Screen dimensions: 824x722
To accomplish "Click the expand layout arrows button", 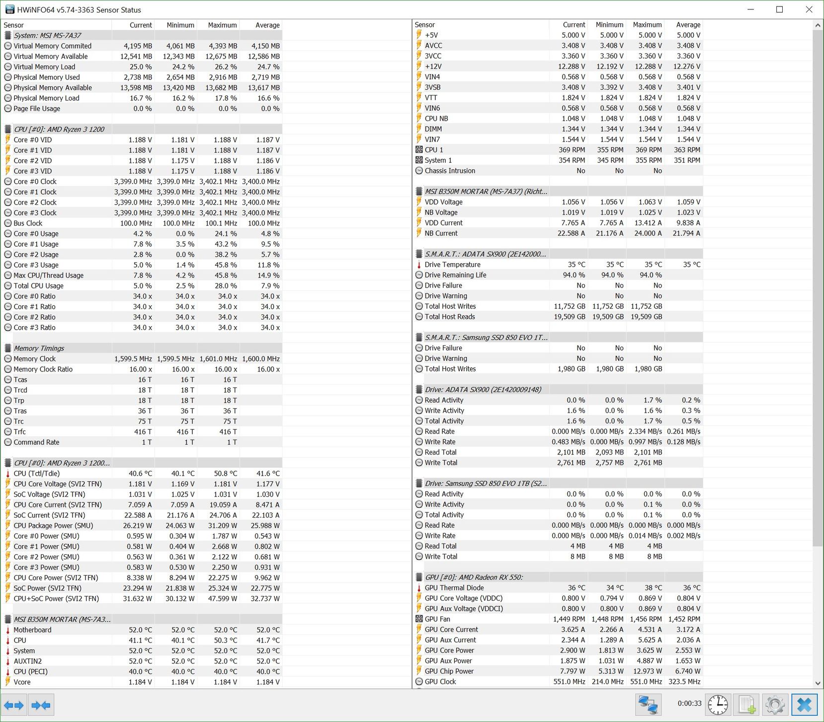I will [14, 705].
